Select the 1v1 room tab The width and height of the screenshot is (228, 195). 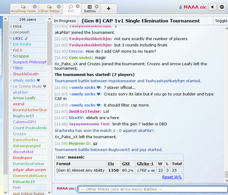71,9
